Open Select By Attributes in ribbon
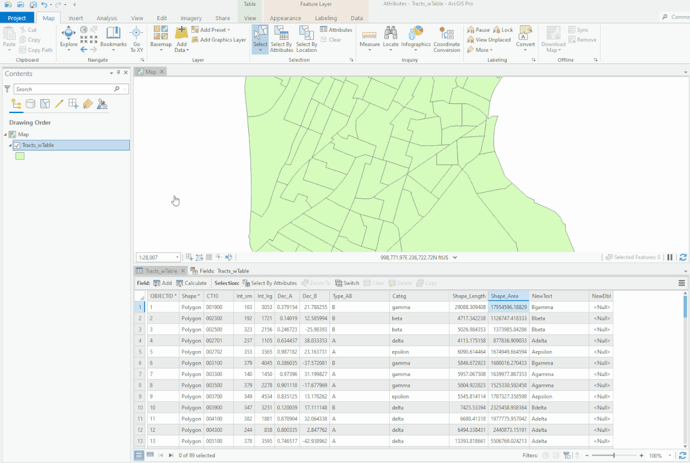 pos(281,39)
